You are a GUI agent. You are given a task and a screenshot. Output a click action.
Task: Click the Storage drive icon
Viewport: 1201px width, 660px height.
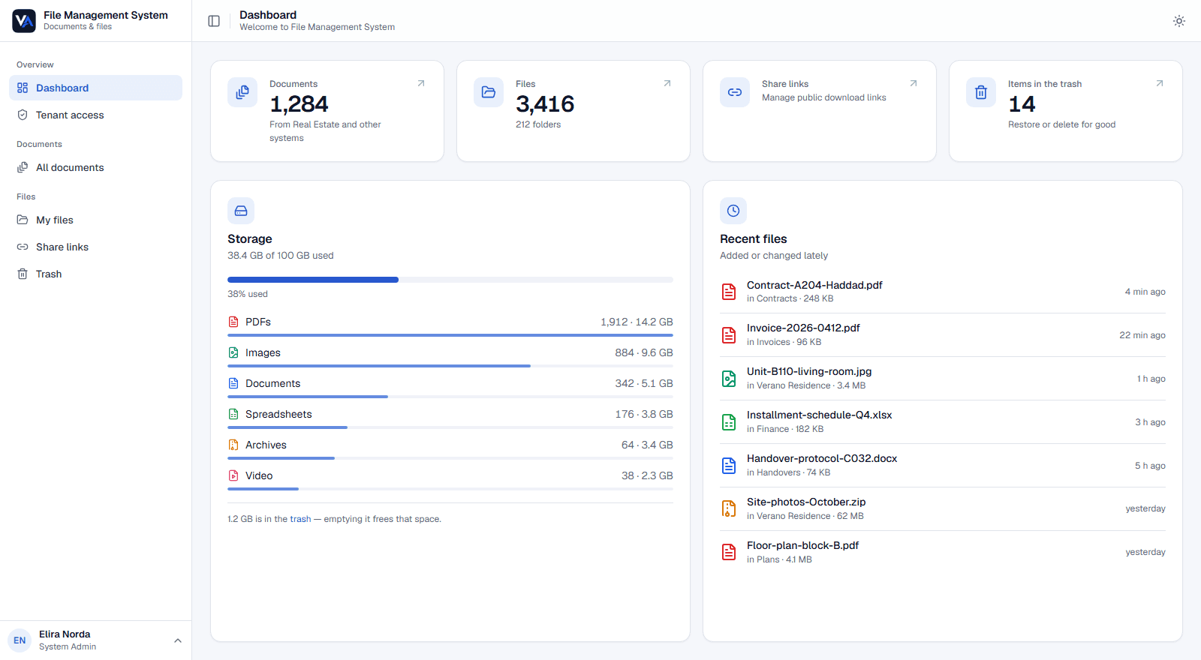click(241, 211)
